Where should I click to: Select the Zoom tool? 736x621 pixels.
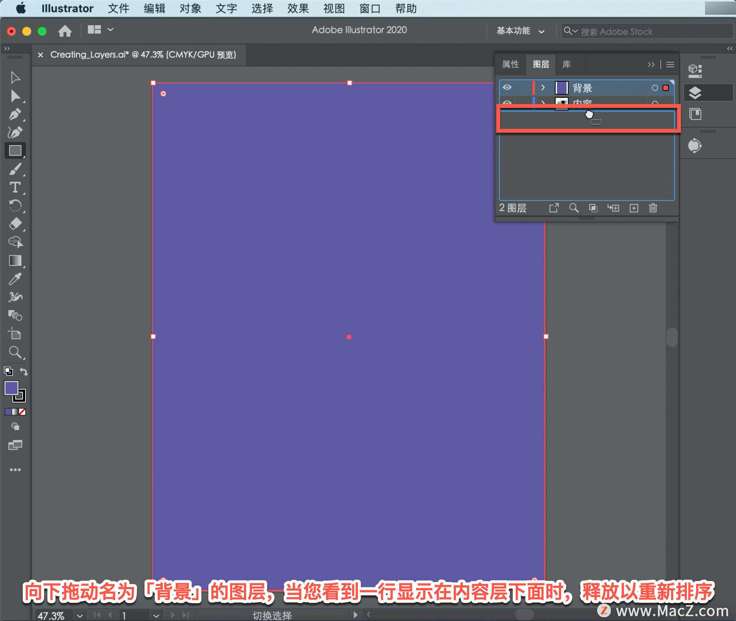pyautogui.click(x=15, y=352)
